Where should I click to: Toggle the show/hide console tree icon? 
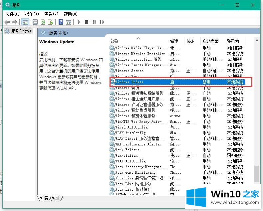coord(25,22)
